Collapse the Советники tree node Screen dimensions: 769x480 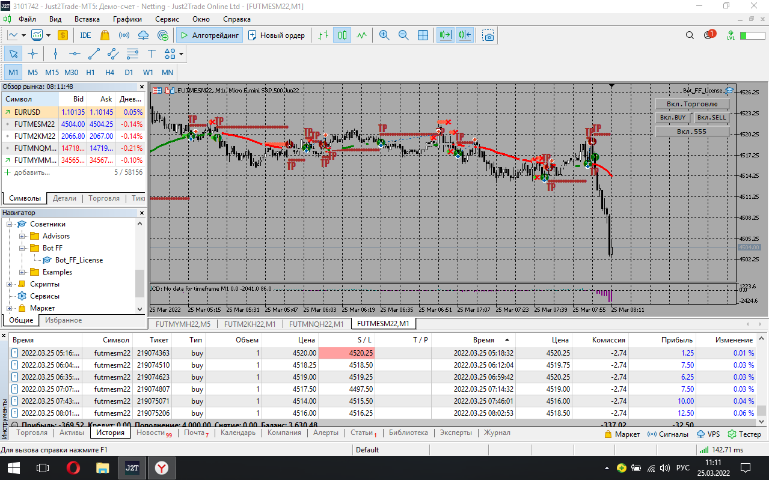pyautogui.click(x=9, y=224)
